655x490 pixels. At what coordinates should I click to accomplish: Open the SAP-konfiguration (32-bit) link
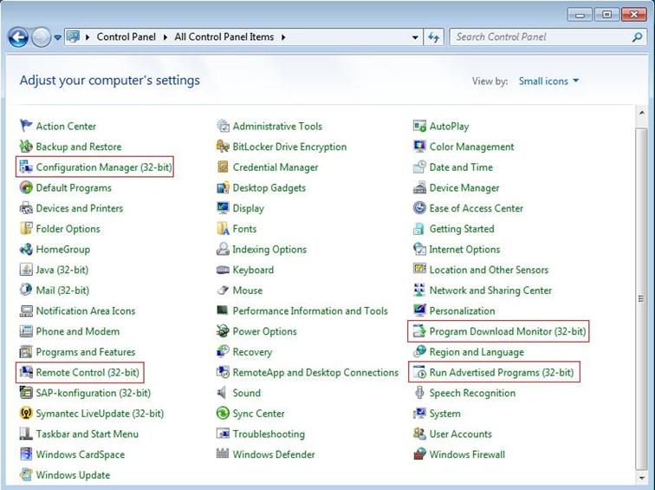[94, 393]
